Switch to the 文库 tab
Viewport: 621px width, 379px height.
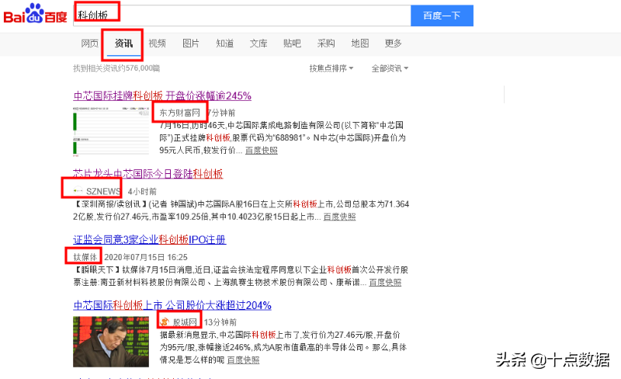click(x=258, y=43)
